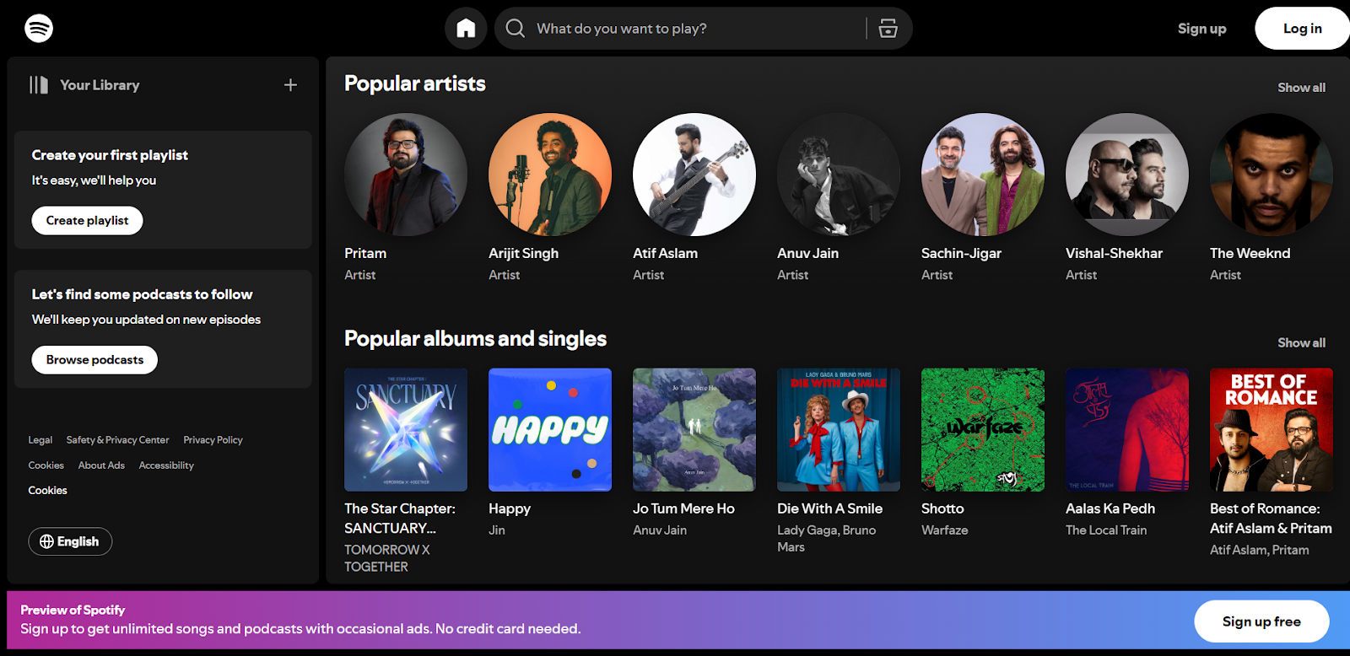Click the 'Atif Aslam' artist name
1350x656 pixels.
pyautogui.click(x=665, y=254)
